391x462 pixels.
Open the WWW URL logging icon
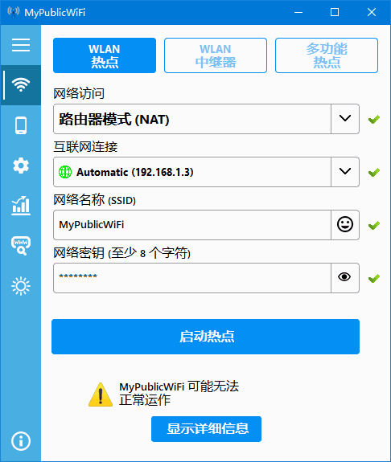click(21, 246)
